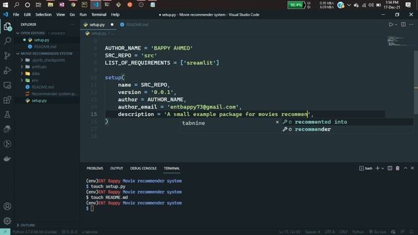418x235 pixels.
Task: Open the volume control in system tray
Action: click(x=371, y=5)
